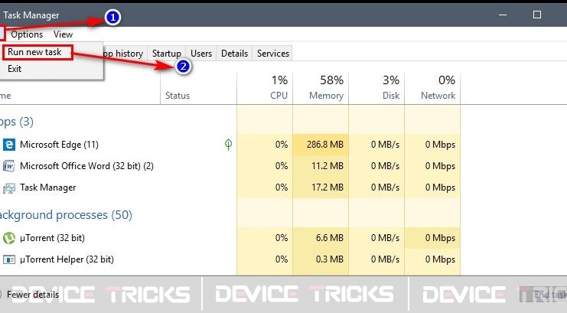Select Microsoft Office Word (32 bit) row

point(230,166)
